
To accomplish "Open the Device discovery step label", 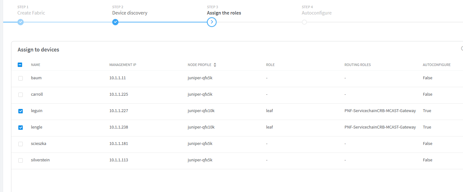I will coord(130,13).
